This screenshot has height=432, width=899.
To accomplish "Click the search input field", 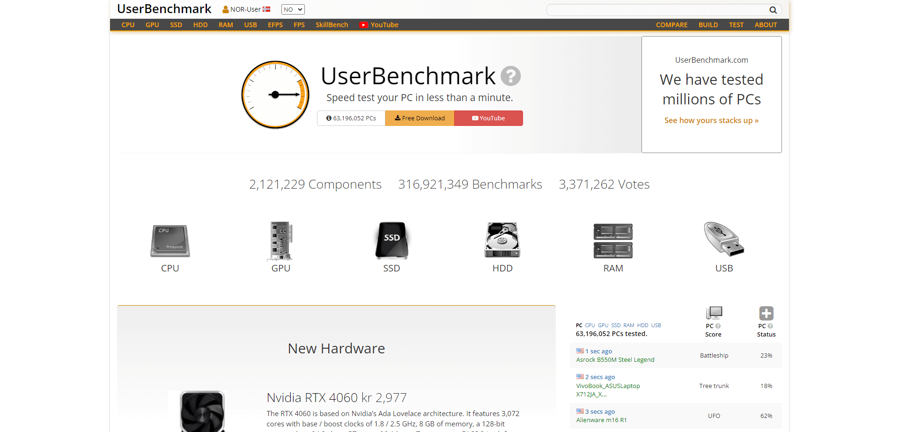I will (656, 9).
